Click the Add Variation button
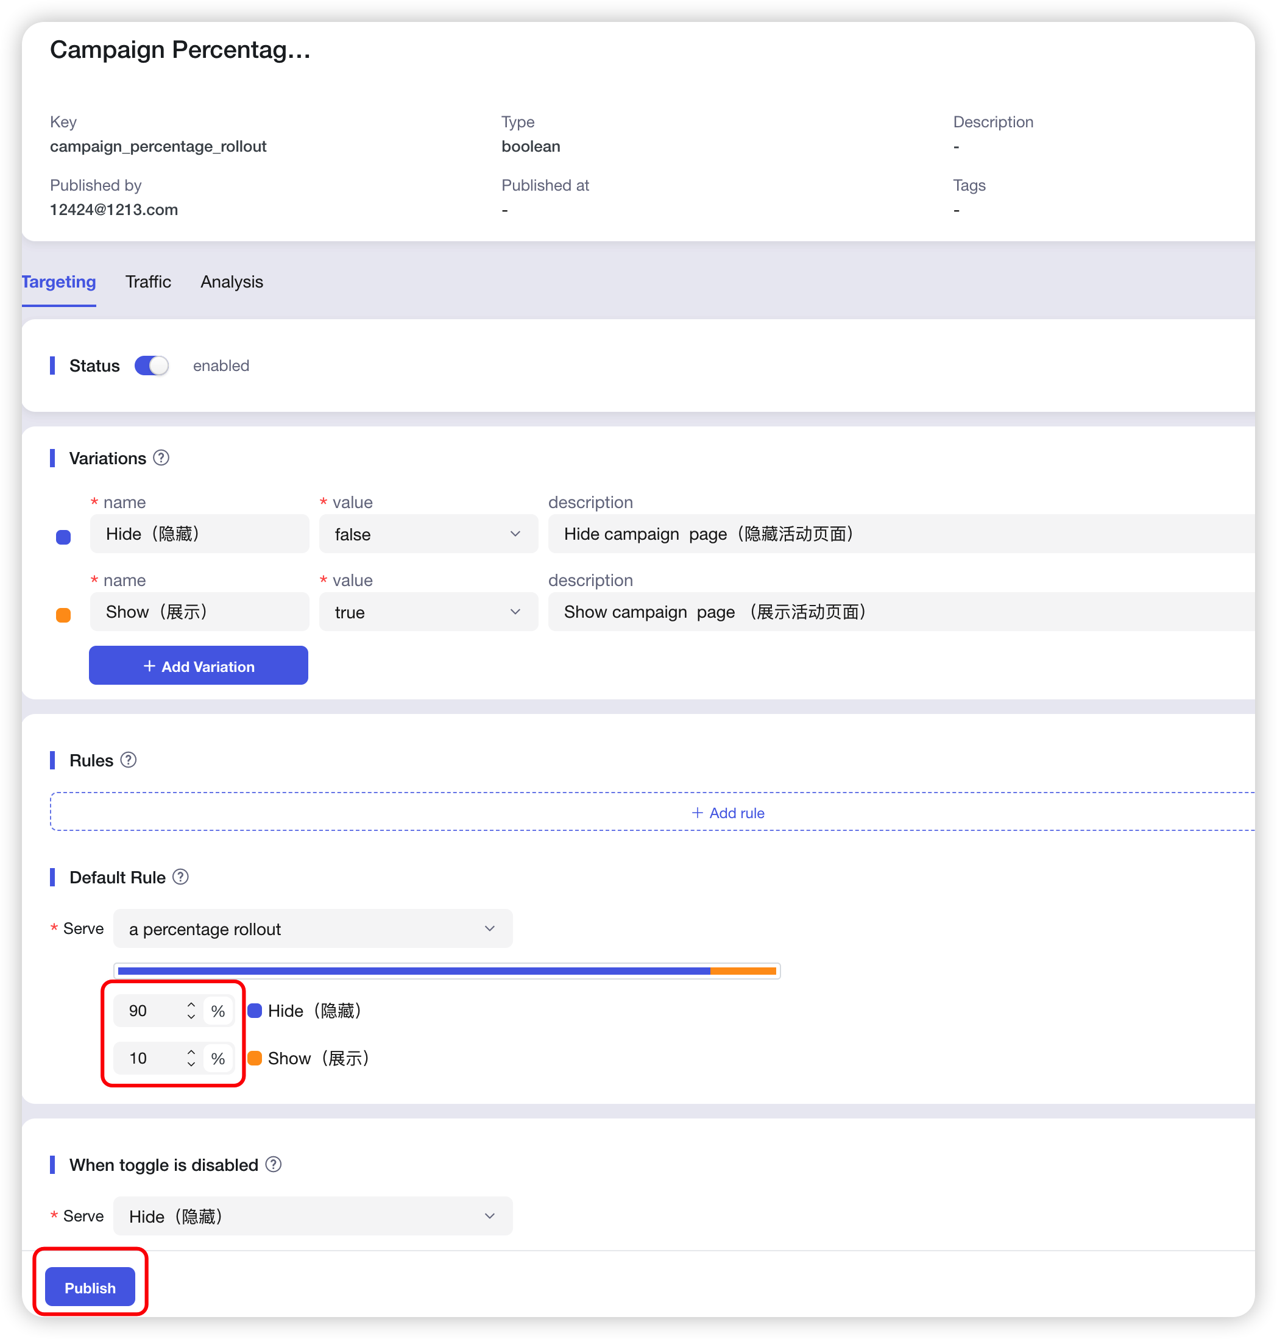 click(198, 666)
